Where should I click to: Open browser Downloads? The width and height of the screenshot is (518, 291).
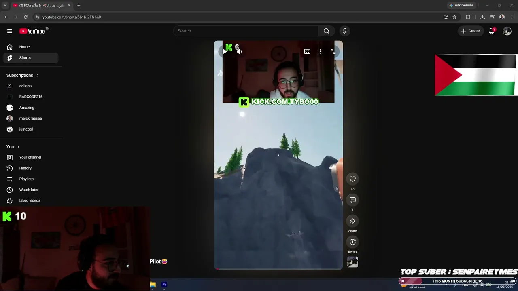(482, 17)
